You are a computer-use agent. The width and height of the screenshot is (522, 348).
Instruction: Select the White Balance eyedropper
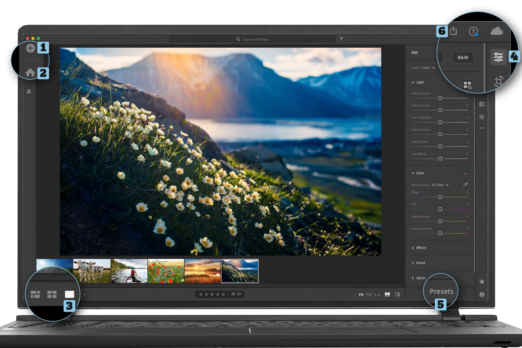(465, 185)
